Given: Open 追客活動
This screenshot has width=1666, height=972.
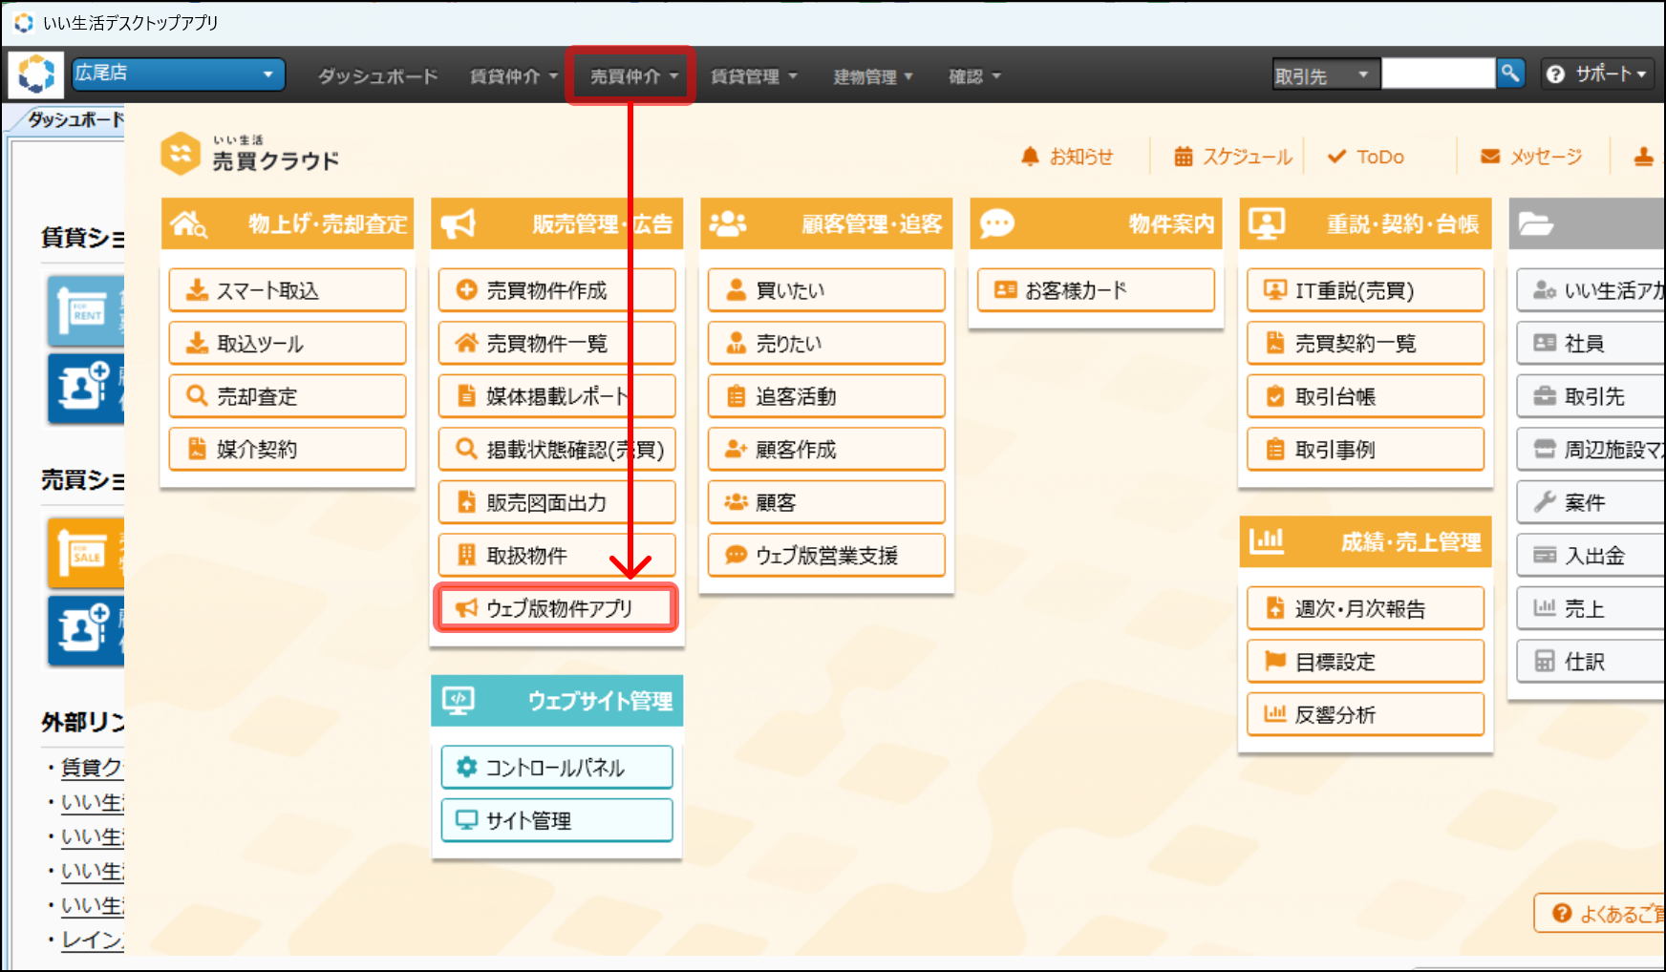Looking at the screenshot, I should [x=826, y=396].
